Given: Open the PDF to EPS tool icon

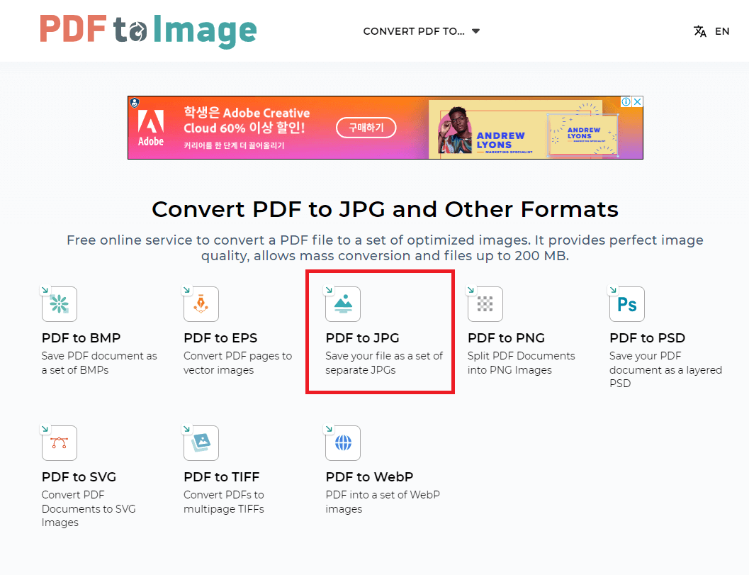Looking at the screenshot, I should coord(201,303).
